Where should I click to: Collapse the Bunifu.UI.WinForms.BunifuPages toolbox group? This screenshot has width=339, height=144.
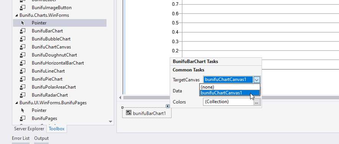tap(16, 103)
